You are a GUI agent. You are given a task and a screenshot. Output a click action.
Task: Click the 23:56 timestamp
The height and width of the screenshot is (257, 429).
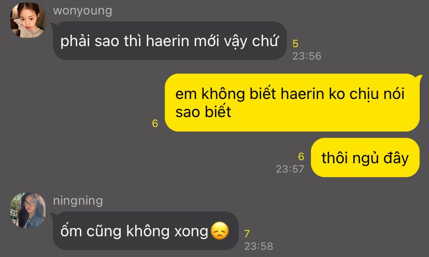[307, 56]
